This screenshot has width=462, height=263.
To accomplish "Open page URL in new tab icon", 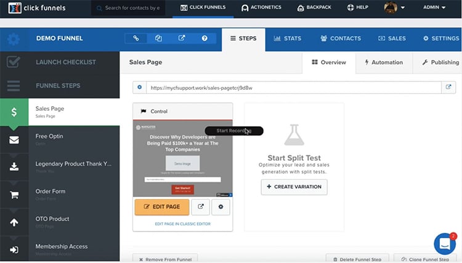I will [448, 87].
